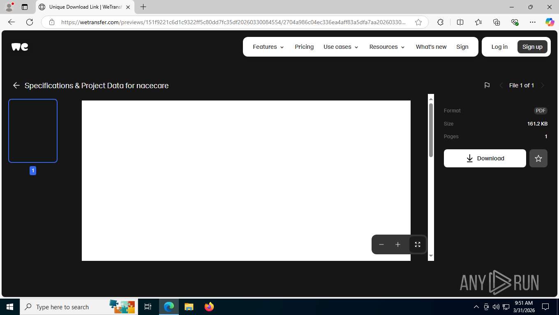The height and width of the screenshot is (315, 559).
Task: Open Browser essentials icon
Action: (515, 22)
